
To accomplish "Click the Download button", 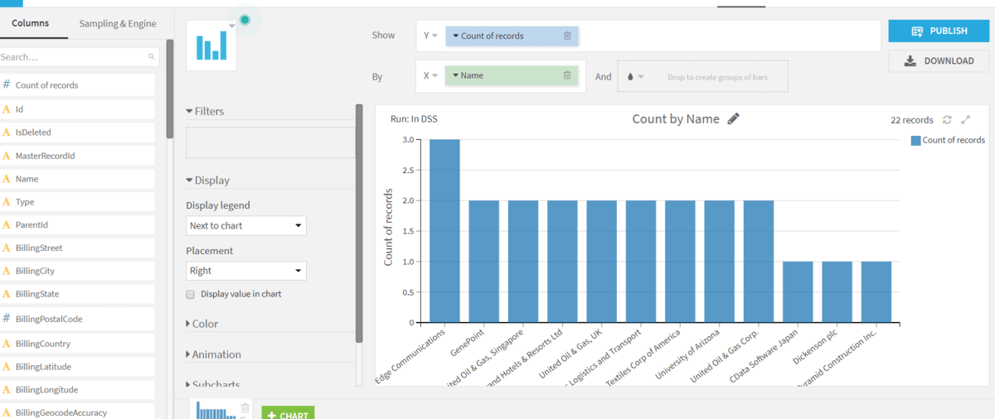I will pos(938,60).
